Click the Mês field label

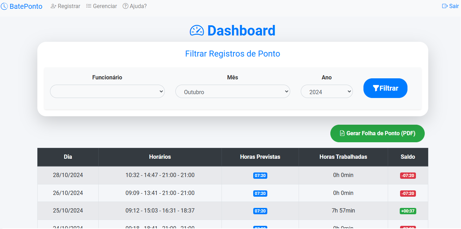tap(233, 77)
